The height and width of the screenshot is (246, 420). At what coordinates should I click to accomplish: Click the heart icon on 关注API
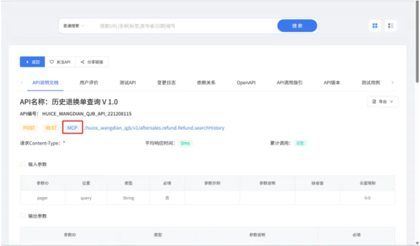[x=52, y=62]
